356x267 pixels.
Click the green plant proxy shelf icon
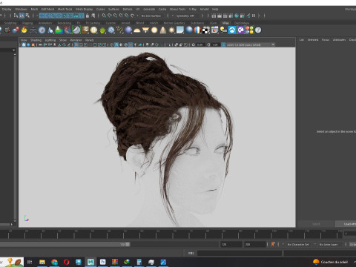pyautogui.click(x=102, y=30)
